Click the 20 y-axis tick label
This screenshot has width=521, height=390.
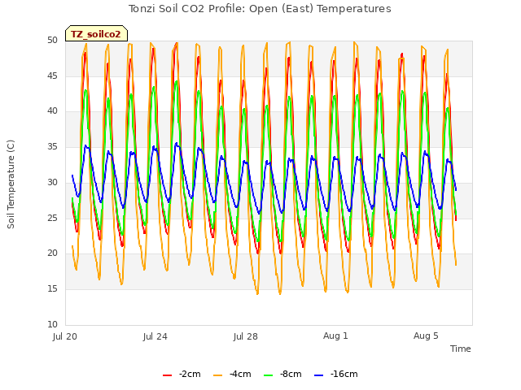52,253
